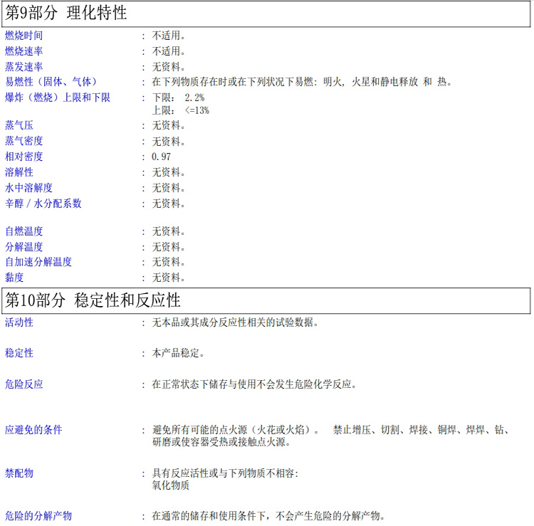
Task: Click the 氧化物质 text under 禁配物
Action: tap(170, 485)
